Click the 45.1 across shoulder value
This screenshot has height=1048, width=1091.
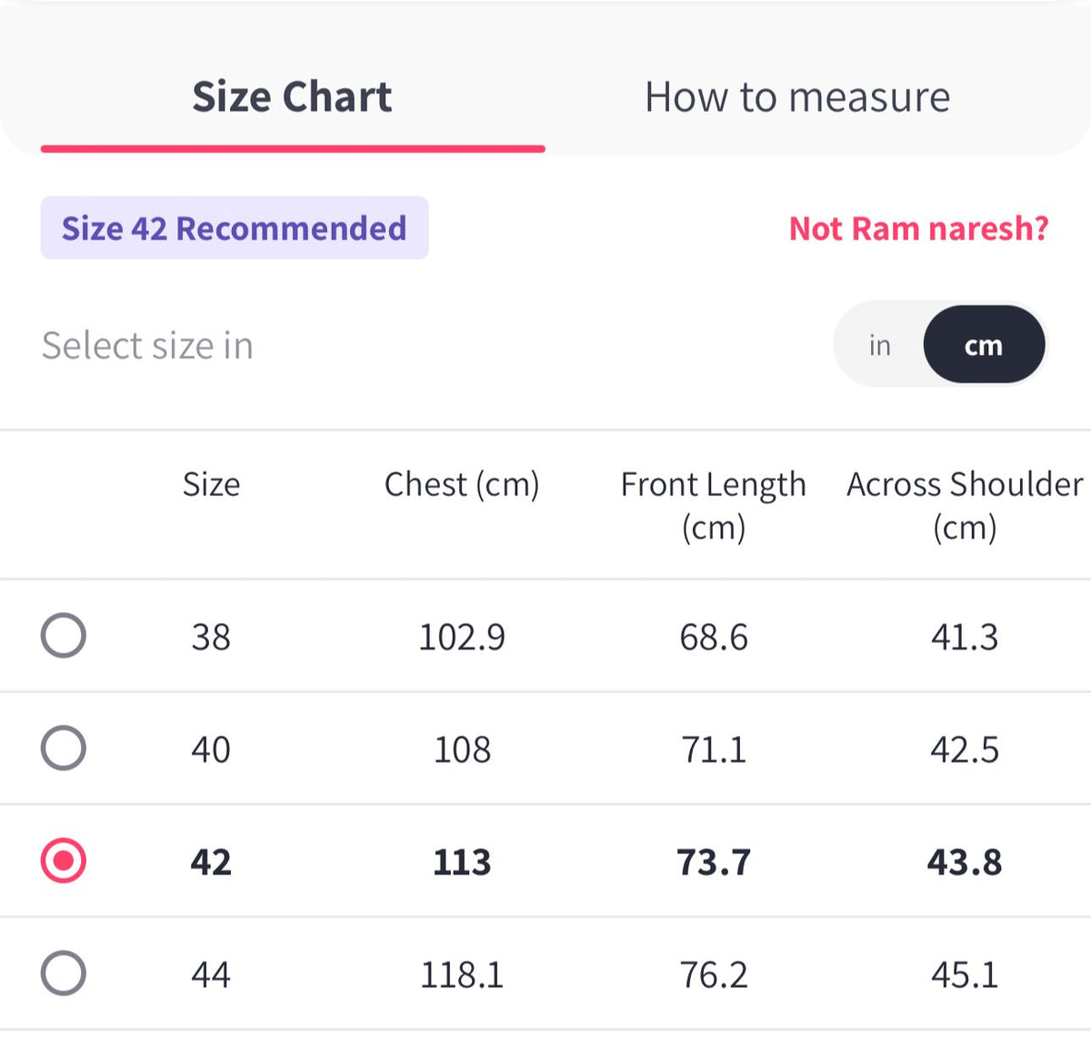click(x=965, y=975)
